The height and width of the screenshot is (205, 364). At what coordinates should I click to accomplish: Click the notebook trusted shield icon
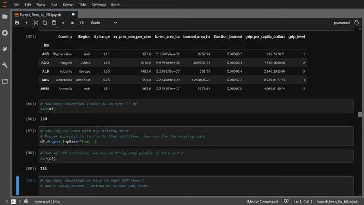(x=286, y=202)
